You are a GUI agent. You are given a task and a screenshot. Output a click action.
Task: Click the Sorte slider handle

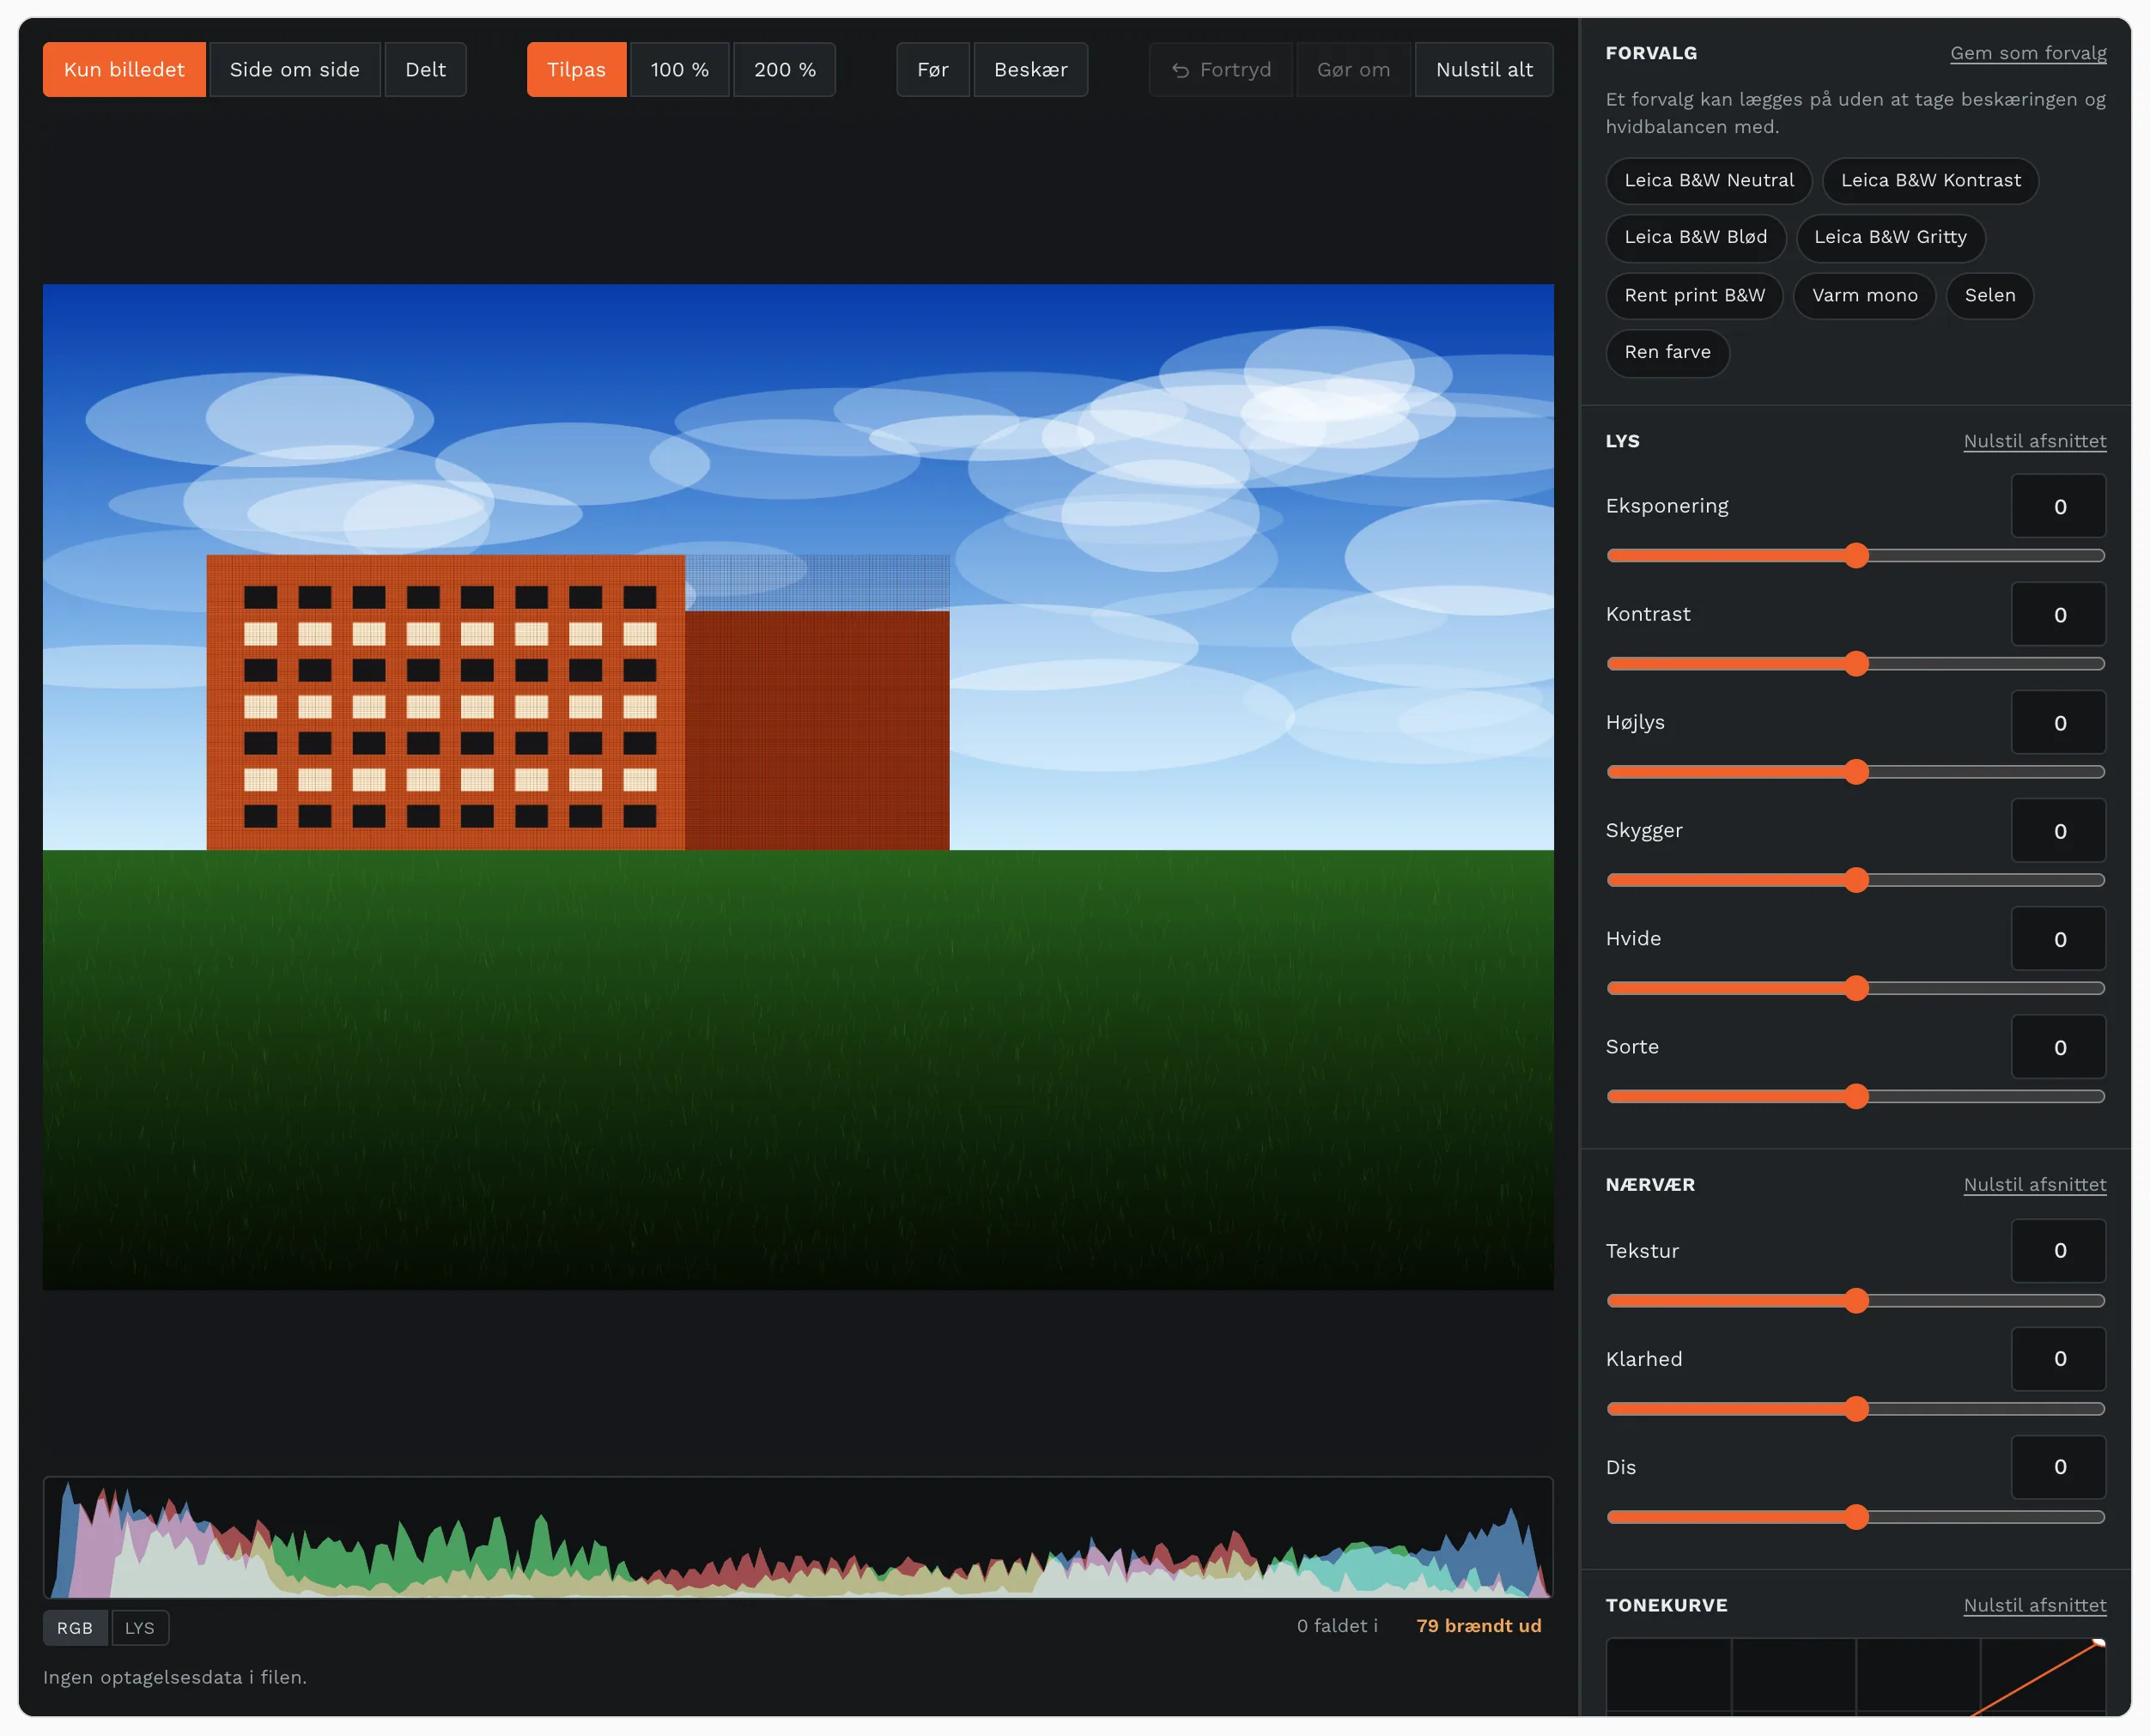coord(1856,1097)
